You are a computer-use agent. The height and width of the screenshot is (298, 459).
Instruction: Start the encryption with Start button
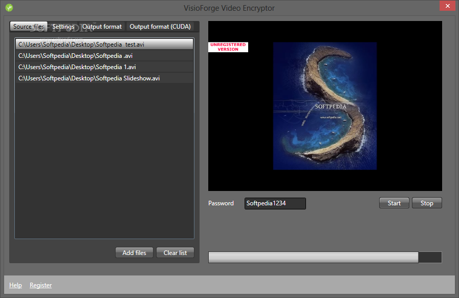pyautogui.click(x=394, y=203)
